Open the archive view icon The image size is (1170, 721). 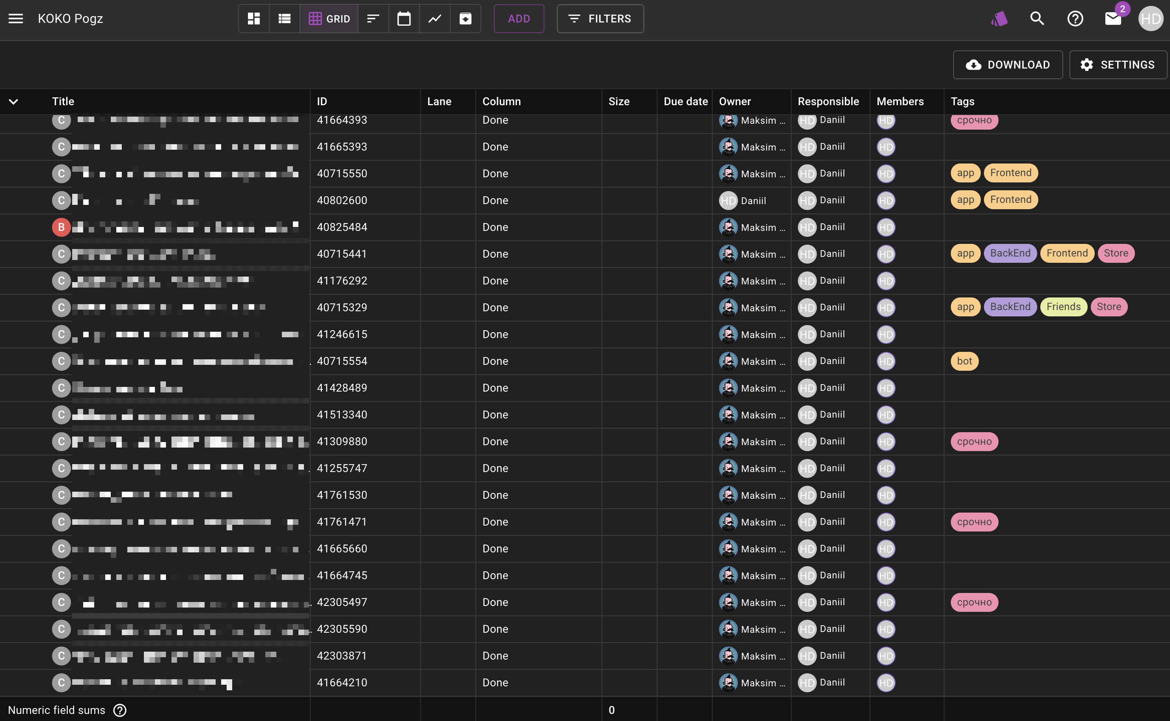(465, 19)
